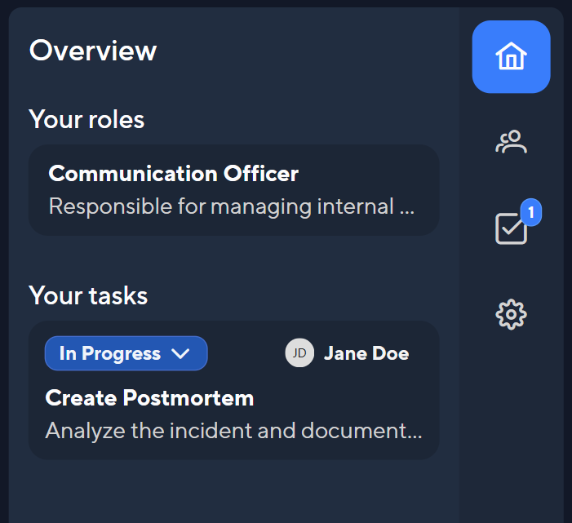The height and width of the screenshot is (523, 572).
Task: Click the Communication Officer title
Action: click(174, 173)
